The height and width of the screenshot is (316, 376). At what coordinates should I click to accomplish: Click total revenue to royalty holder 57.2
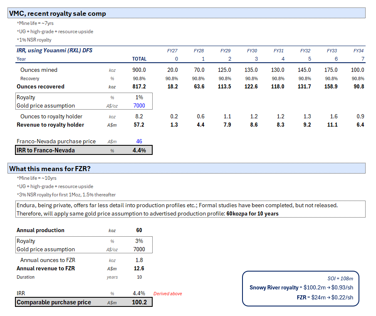coord(139,125)
